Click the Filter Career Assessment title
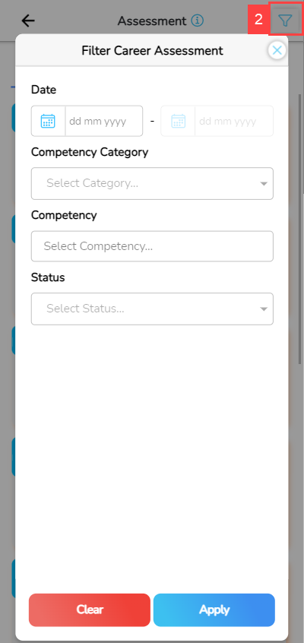 click(152, 50)
